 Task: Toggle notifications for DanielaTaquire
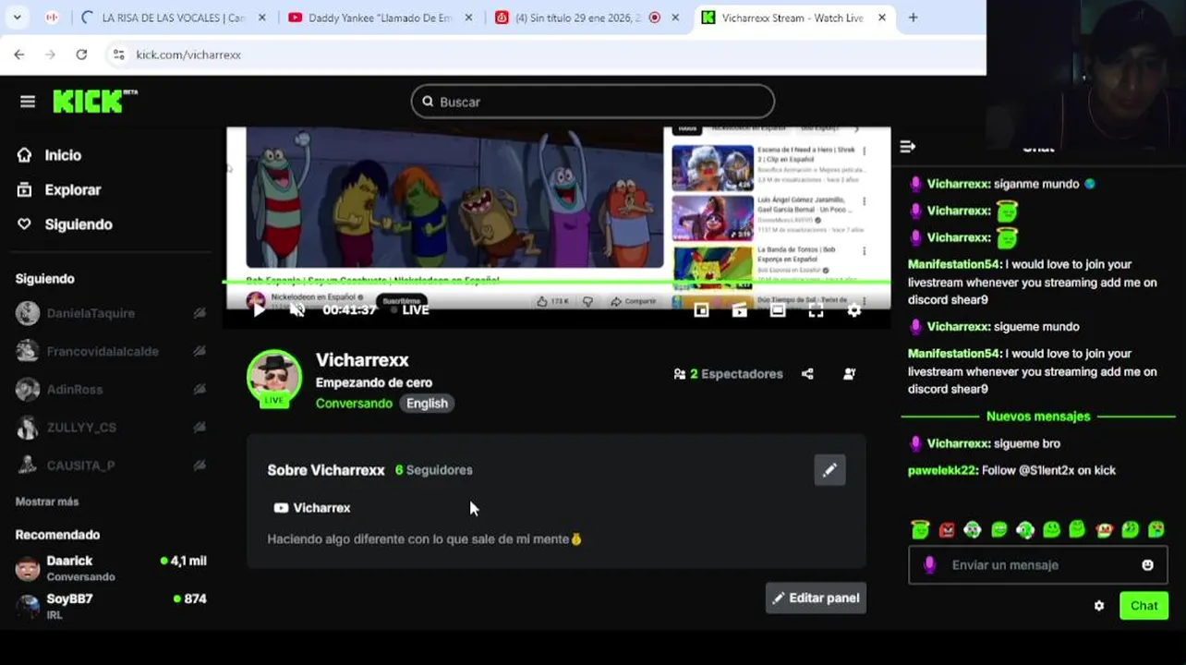[x=200, y=313]
